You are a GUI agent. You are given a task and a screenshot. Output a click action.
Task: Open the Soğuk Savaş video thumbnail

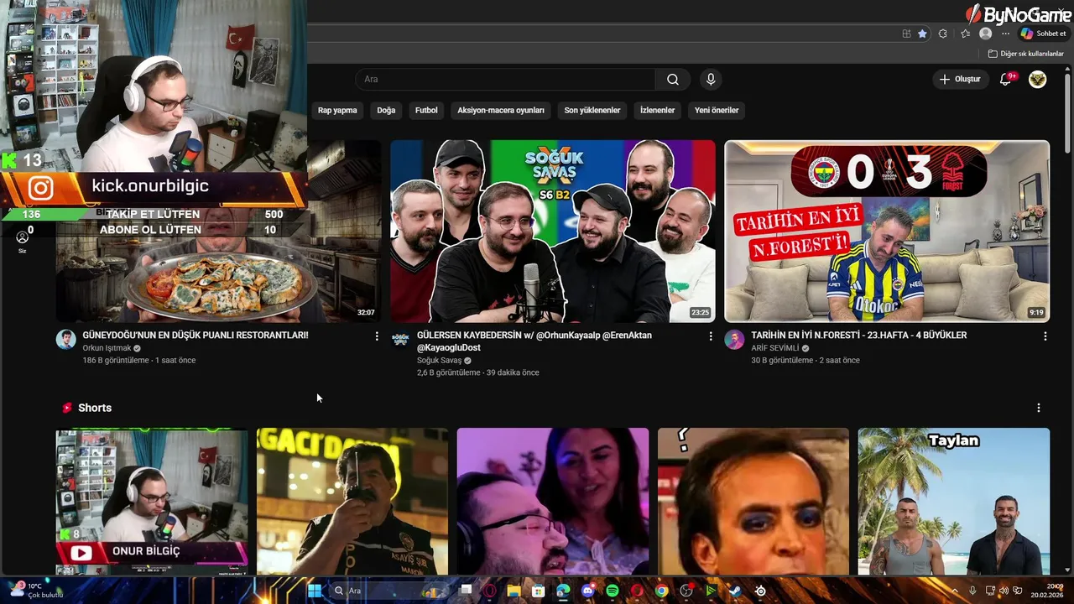[x=553, y=232]
